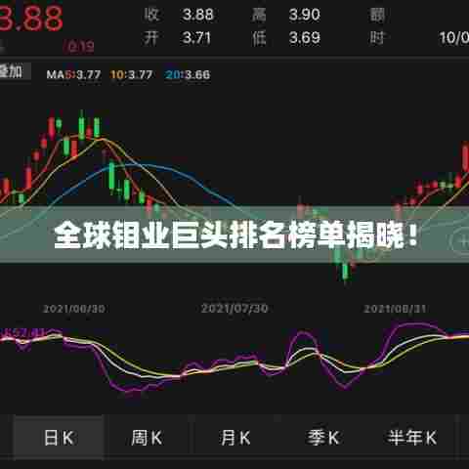Image resolution: width=469 pixels, height=469 pixels.
Task: Click the MA5:3.77 indicator value
Action: [x=73, y=74]
